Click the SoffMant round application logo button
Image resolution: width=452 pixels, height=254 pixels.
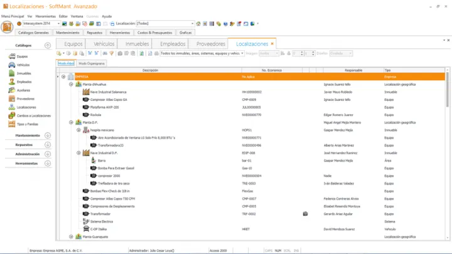pos(8,26)
